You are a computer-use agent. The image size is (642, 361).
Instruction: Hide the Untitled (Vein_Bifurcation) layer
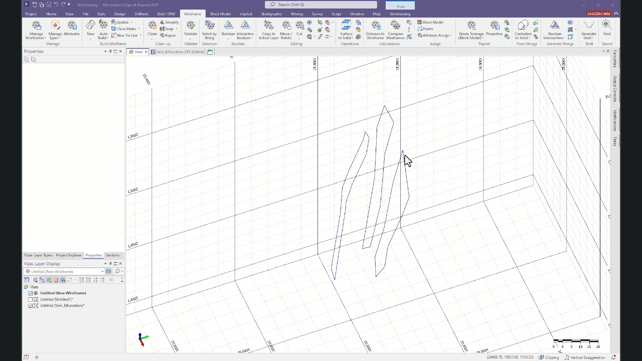31,305
